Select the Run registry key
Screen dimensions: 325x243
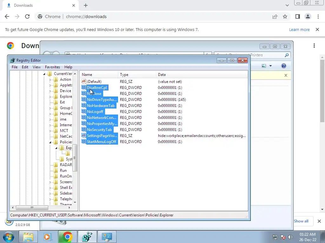coord(63,171)
